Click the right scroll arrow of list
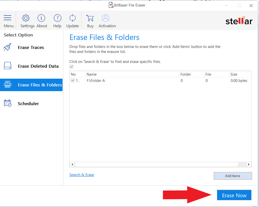This screenshot has width=259, height=207. [x=249, y=164]
